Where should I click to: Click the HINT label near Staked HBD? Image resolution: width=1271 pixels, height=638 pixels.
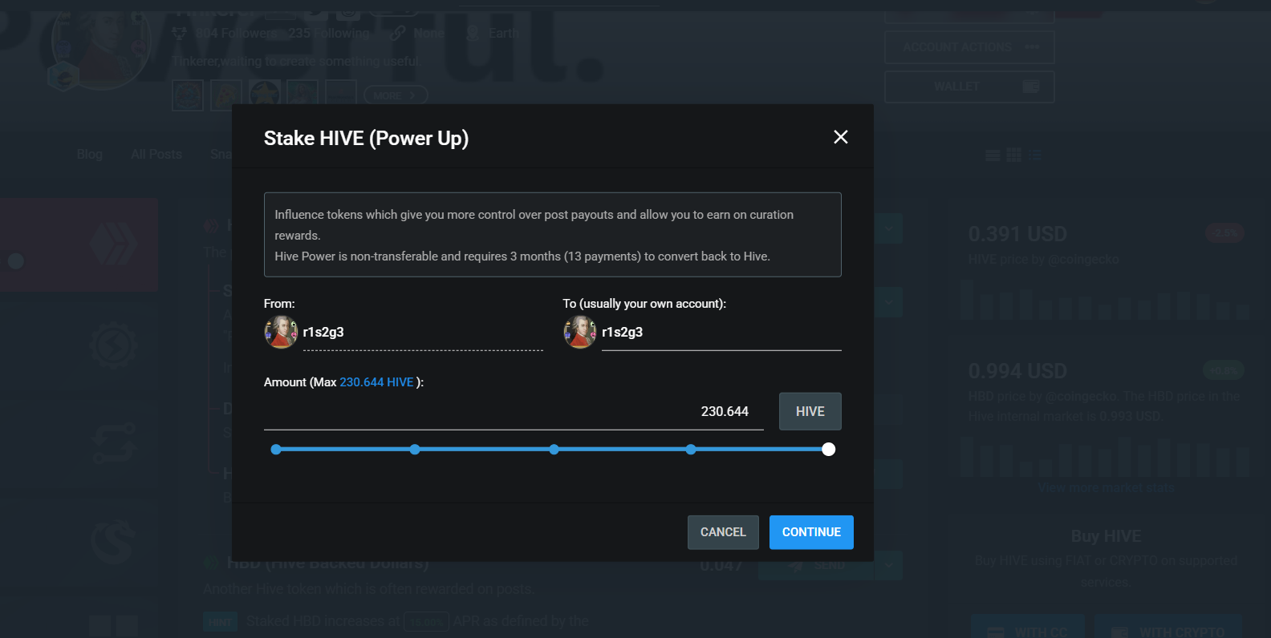click(x=220, y=622)
